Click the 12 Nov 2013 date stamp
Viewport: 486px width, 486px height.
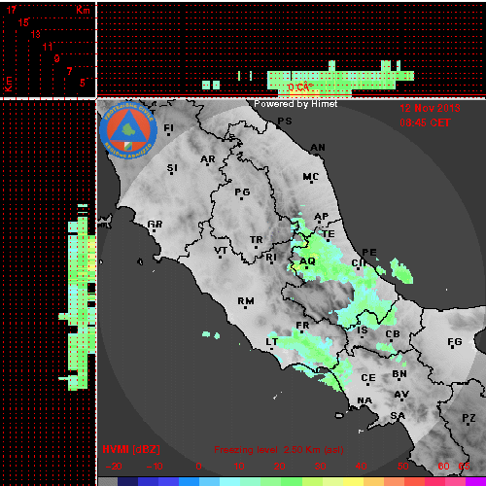(430, 108)
